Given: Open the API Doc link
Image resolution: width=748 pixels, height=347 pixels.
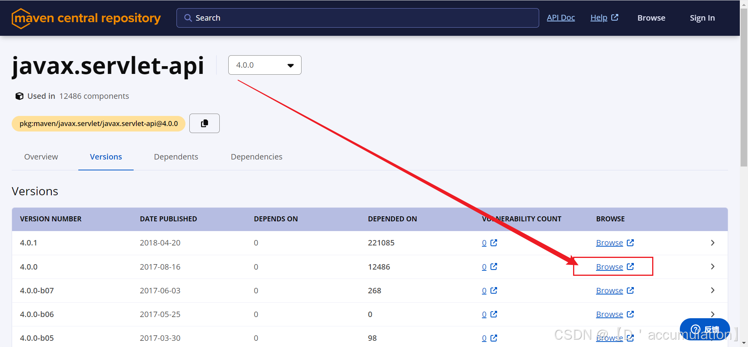Looking at the screenshot, I should (561, 18).
